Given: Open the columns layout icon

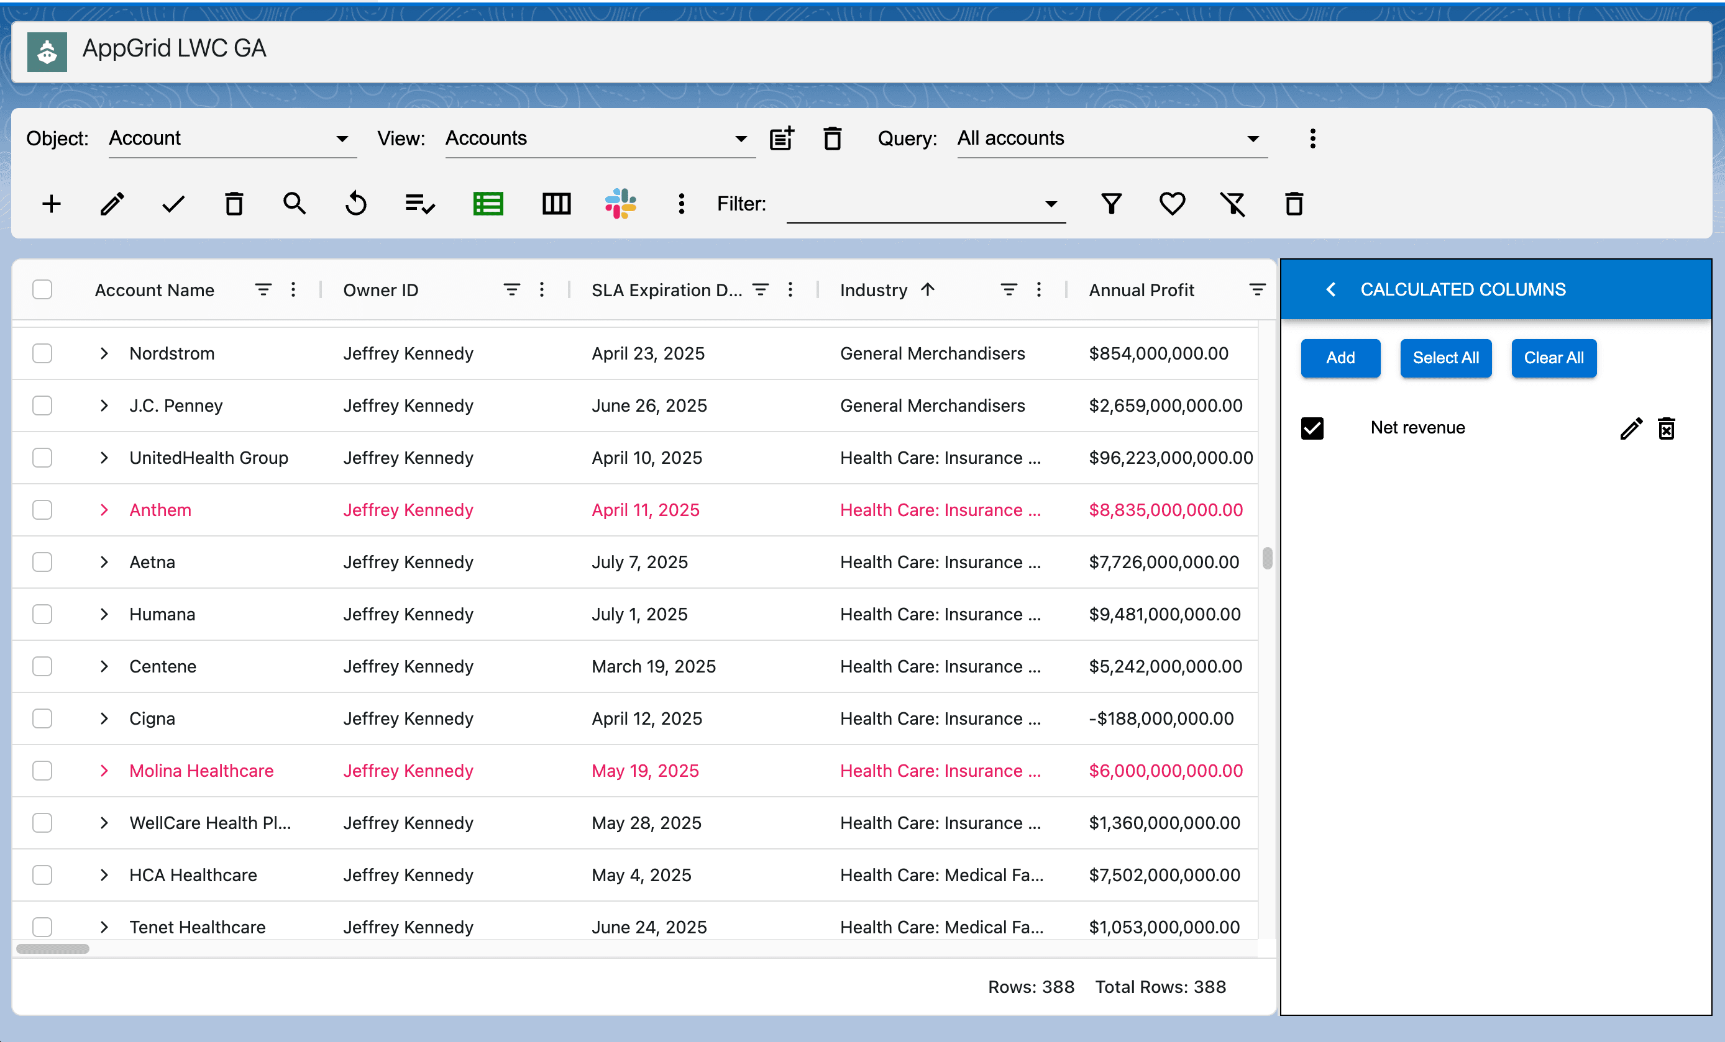Looking at the screenshot, I should (x=556, y=204).
